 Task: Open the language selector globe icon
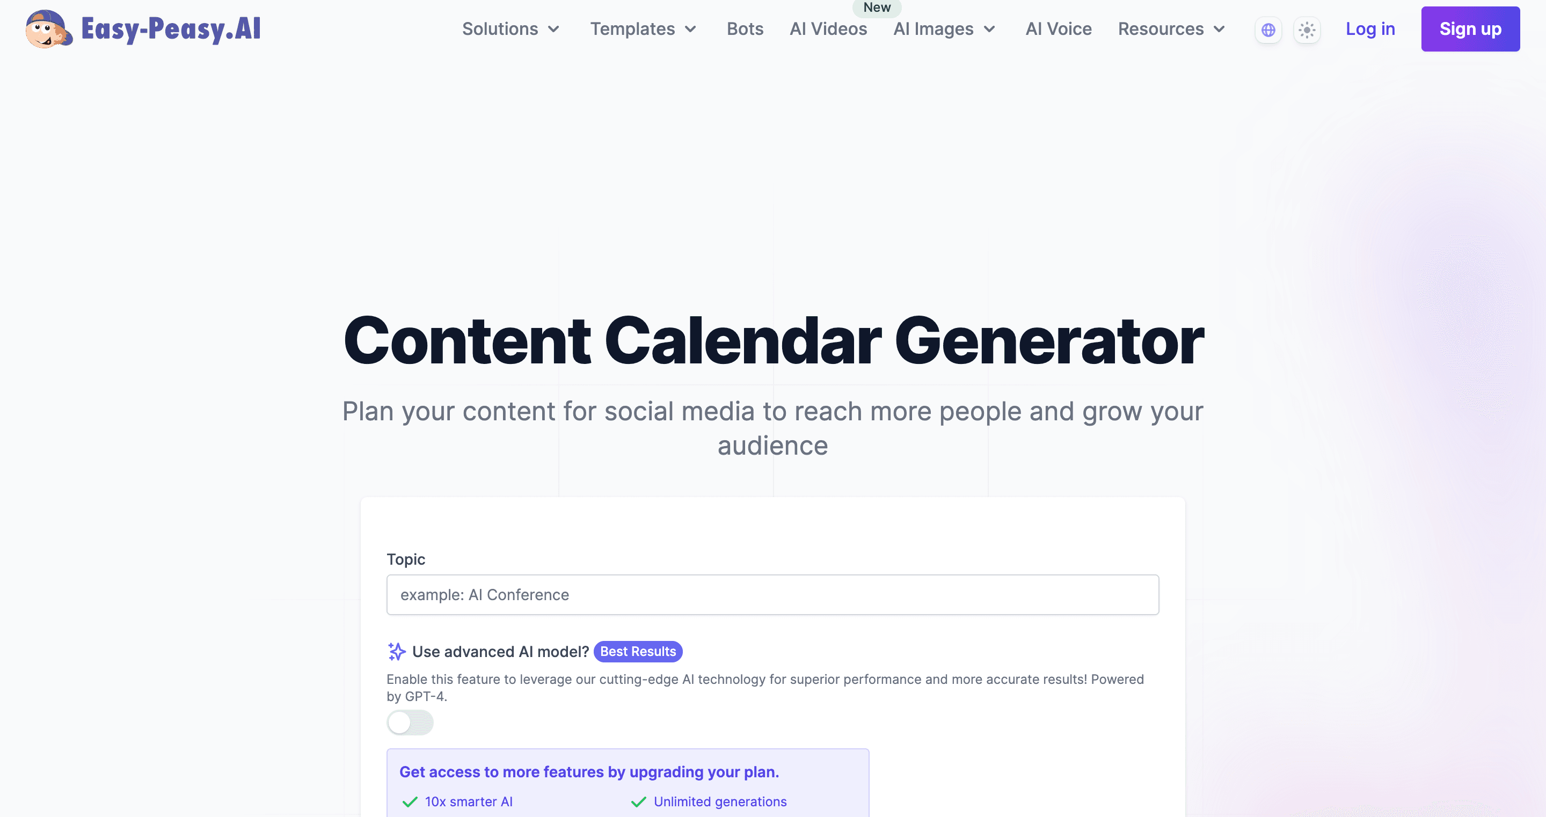point(1268,29)
